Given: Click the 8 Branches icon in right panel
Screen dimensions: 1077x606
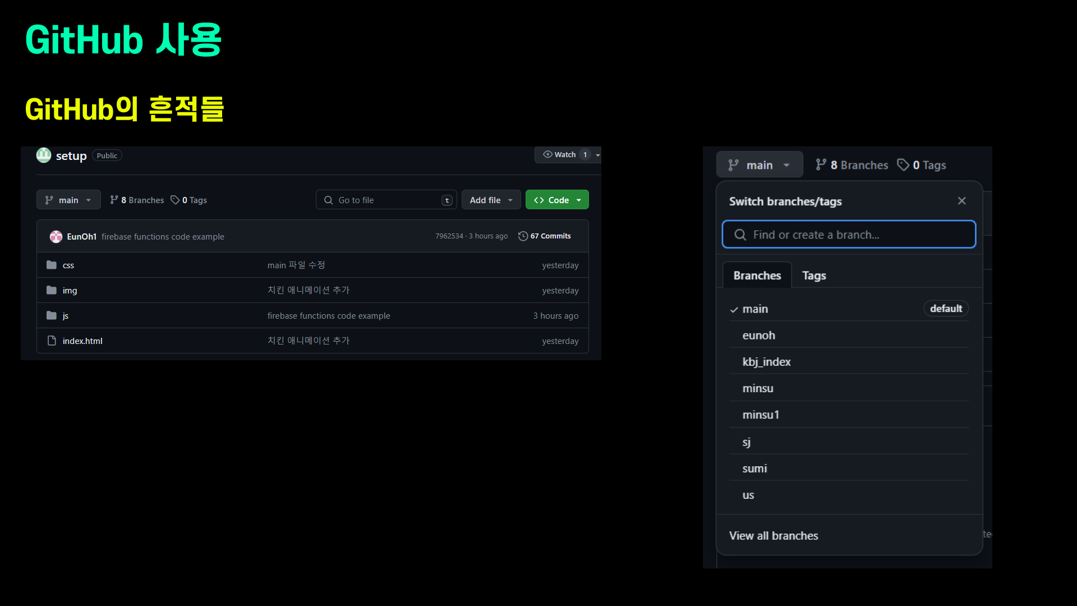Looking at the screenshot, I should pyautogui.click(x=821, y=165).
